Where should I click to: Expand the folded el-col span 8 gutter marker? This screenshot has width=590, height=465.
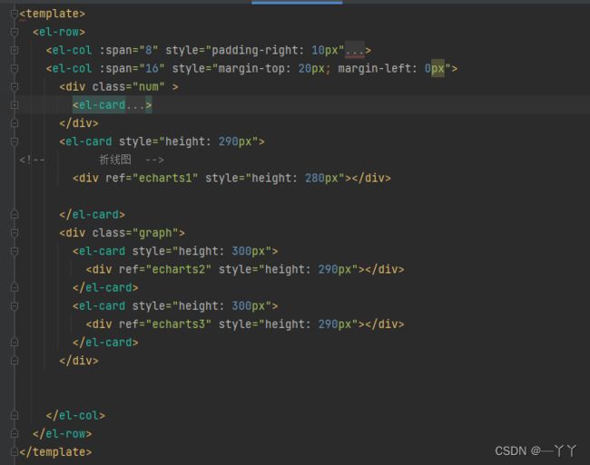15,51
